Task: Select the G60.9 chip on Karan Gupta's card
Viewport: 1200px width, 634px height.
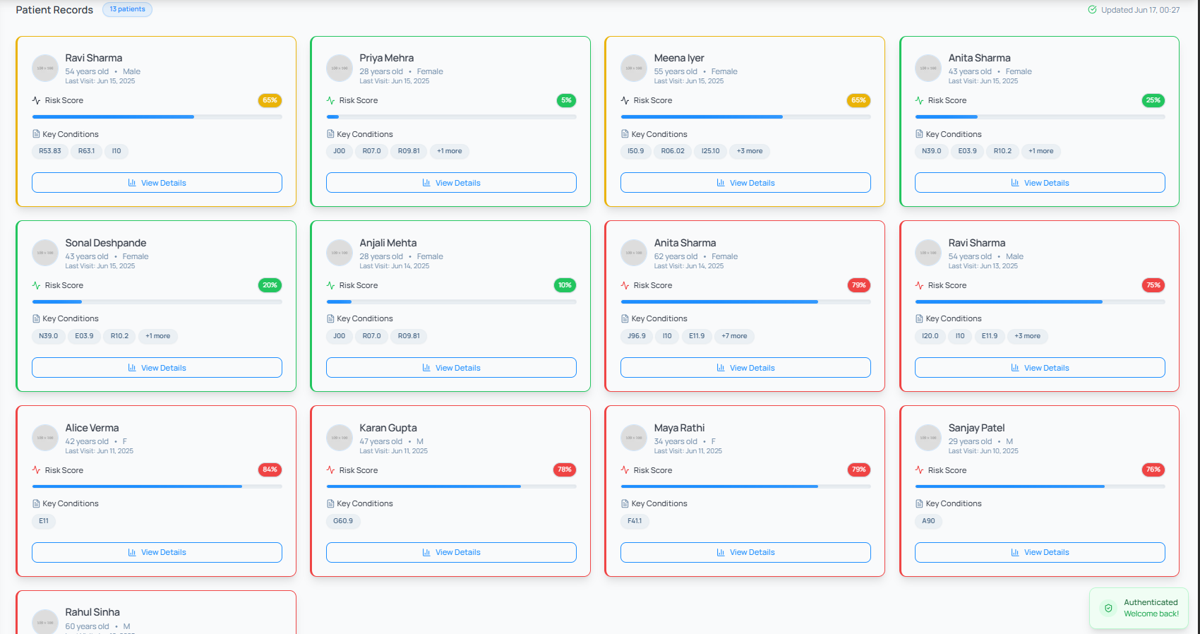Action: click(343, 521)
